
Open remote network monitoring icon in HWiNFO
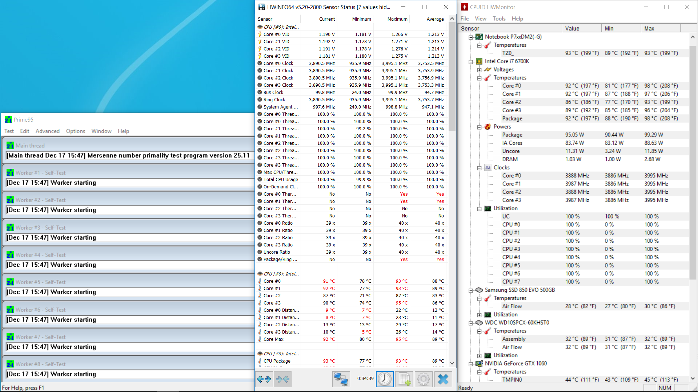tap(341, 379)
